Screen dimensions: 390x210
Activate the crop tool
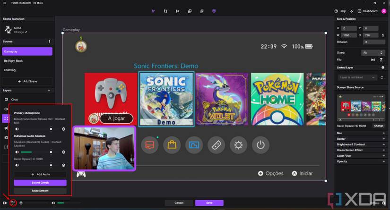tap(165, 11)
